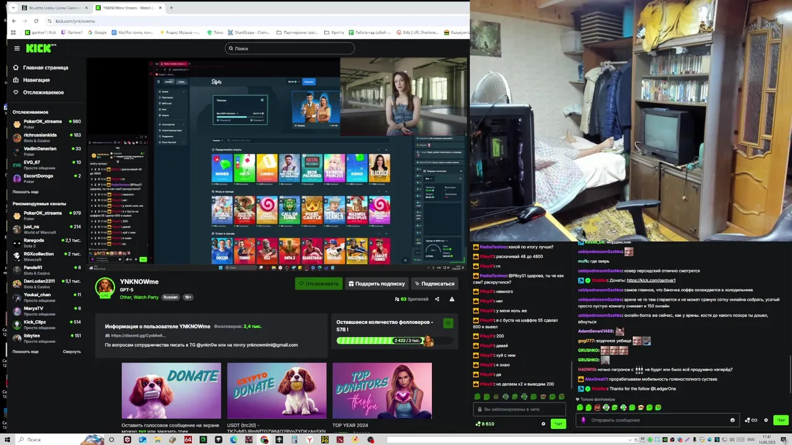Open a new browser tab
792x445 pixels.
coord(171,8)
